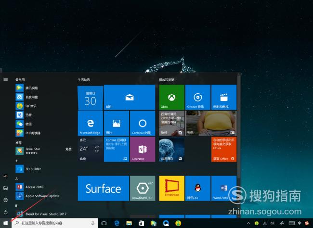Image resolution: width=313 pixels, height=228 pixels.
Task: Open the Word 2016 tile
Action: tap(224, 188)
